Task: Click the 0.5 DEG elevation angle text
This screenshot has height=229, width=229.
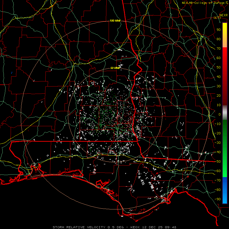Action: (x=116, y=227)
